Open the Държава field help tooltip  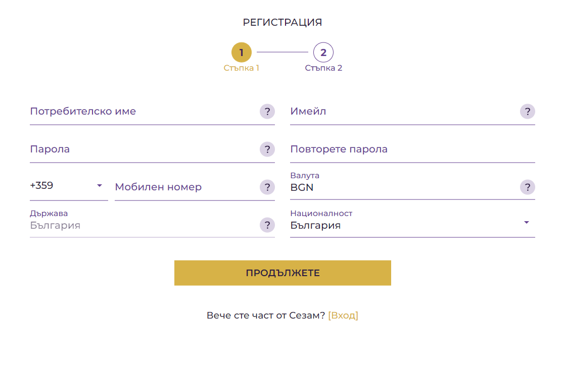click(267, 225)
